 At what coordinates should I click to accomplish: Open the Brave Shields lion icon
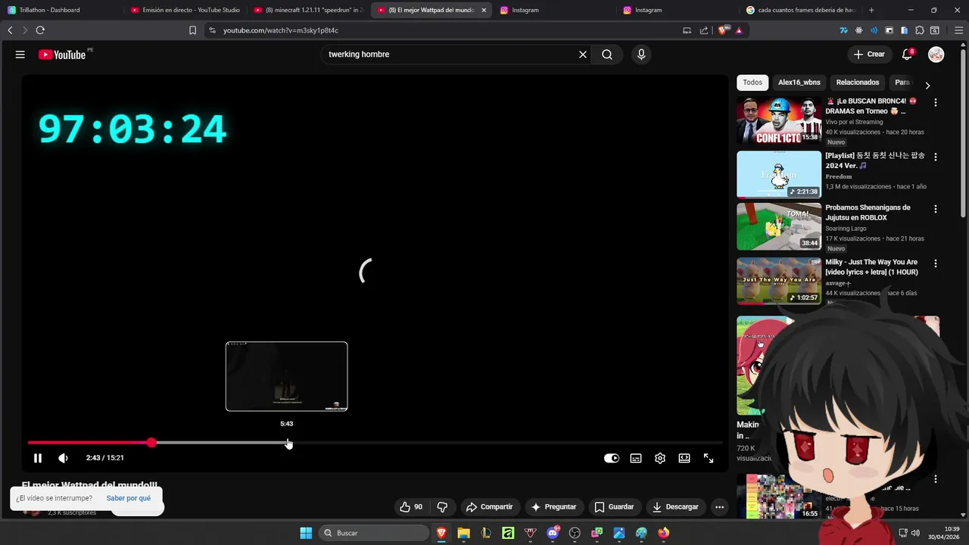pos(723,30)
